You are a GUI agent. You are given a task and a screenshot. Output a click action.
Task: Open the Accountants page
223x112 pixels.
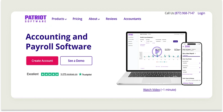(132, 19)
